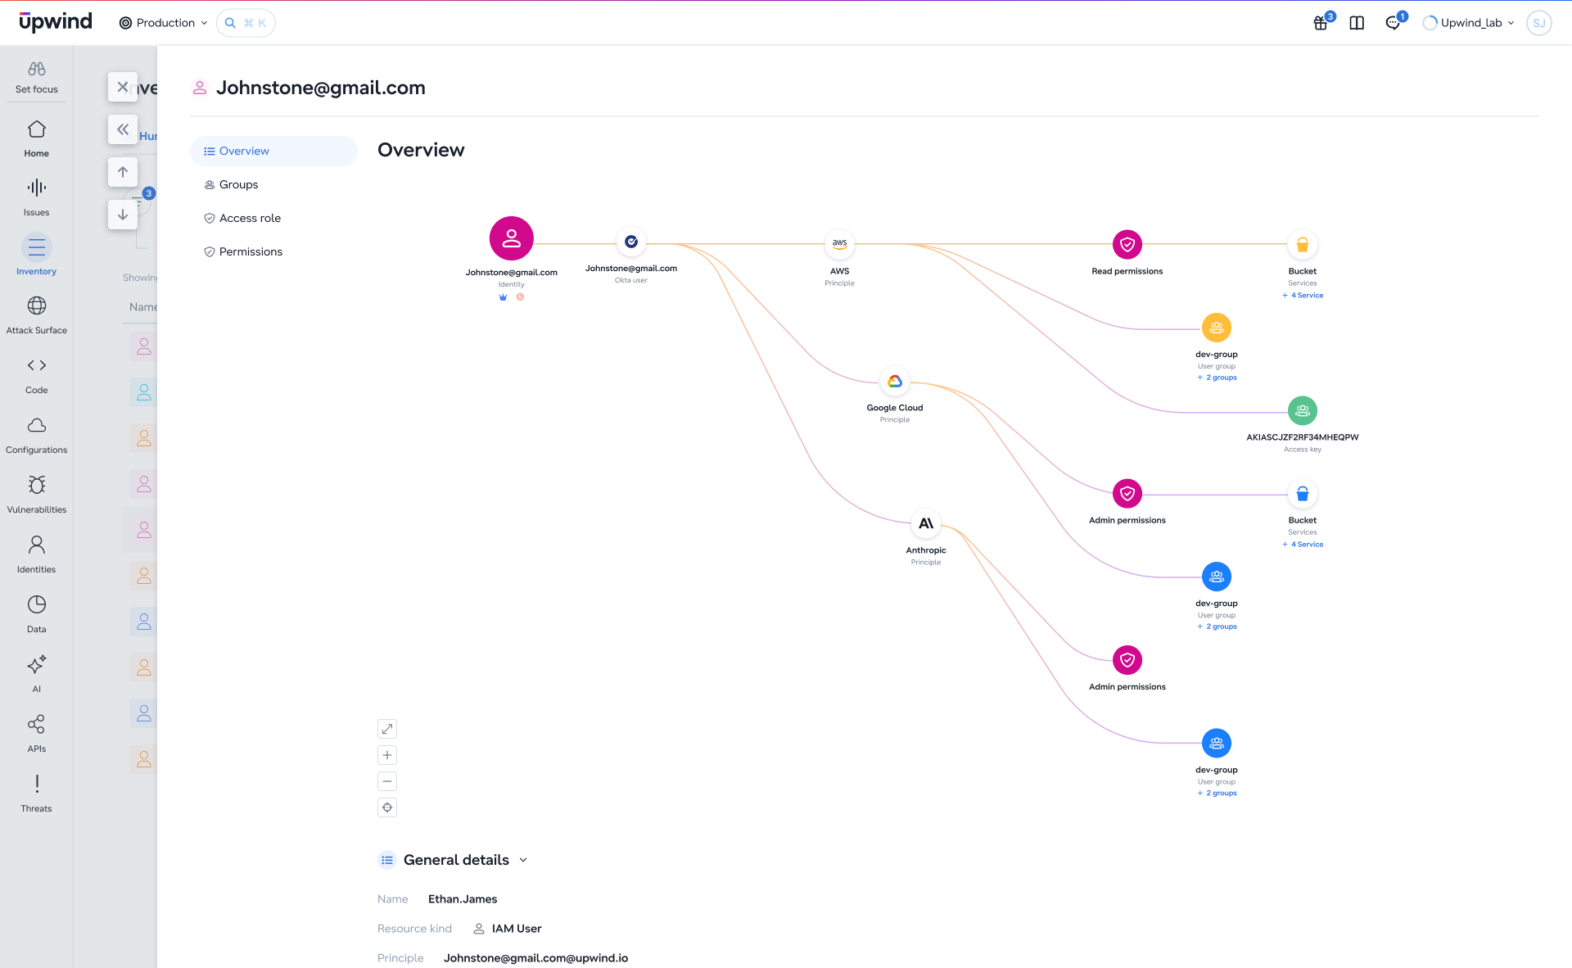Recenter the graph view

tap(387, 807)
